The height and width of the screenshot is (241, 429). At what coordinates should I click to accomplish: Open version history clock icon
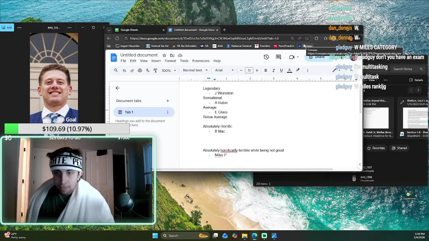point(266,57)
